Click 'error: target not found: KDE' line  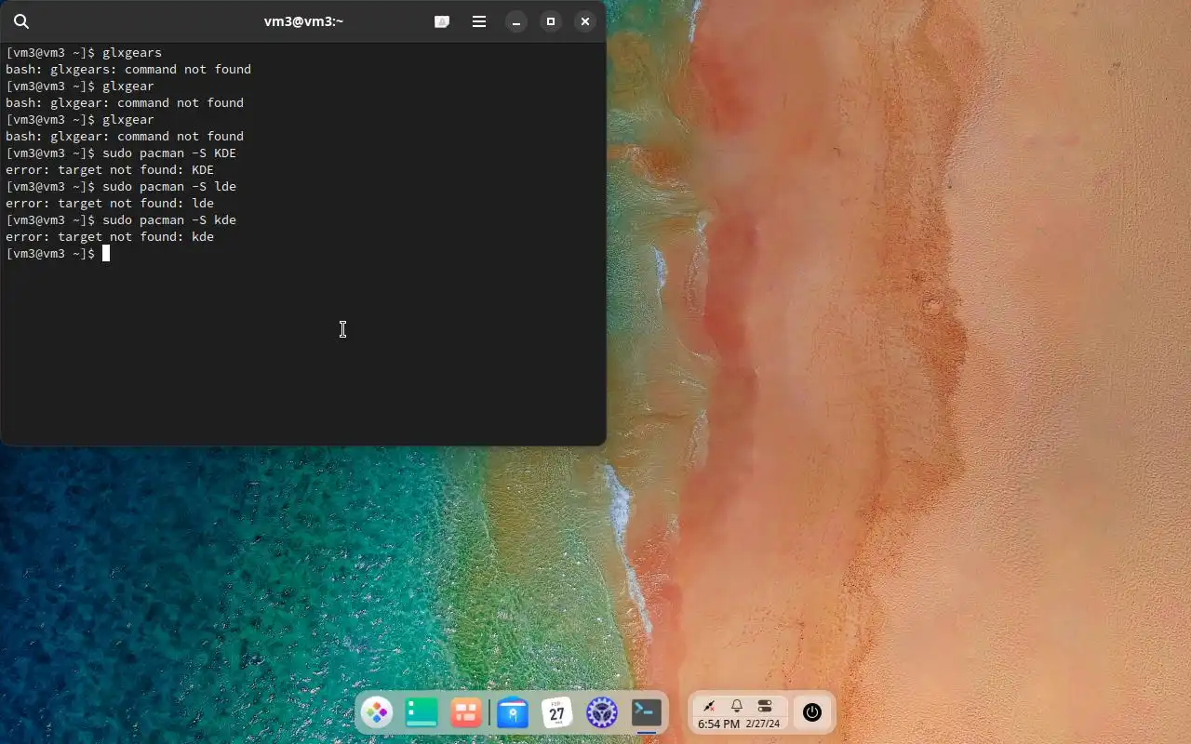pos(110,169)
